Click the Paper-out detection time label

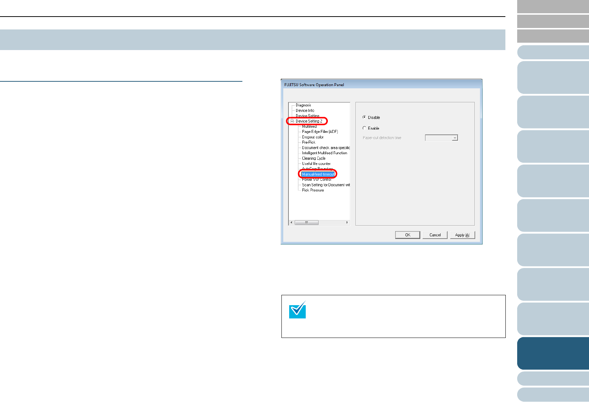(x=382, y=138)
